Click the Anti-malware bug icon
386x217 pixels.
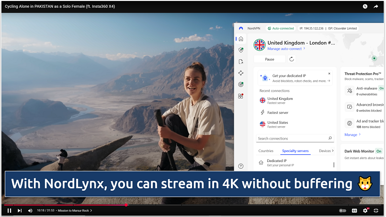pyautogui.click(x=350, y=90)
